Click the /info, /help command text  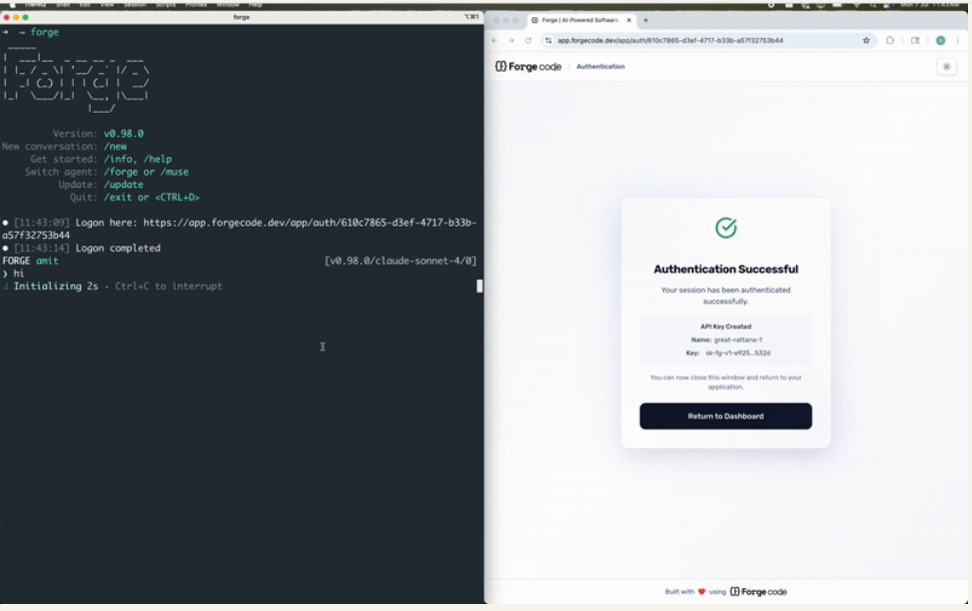138,160
